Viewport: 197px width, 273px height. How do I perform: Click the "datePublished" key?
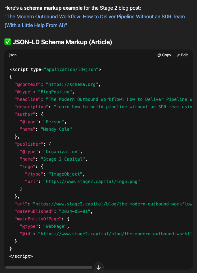[x=34, y=211]
